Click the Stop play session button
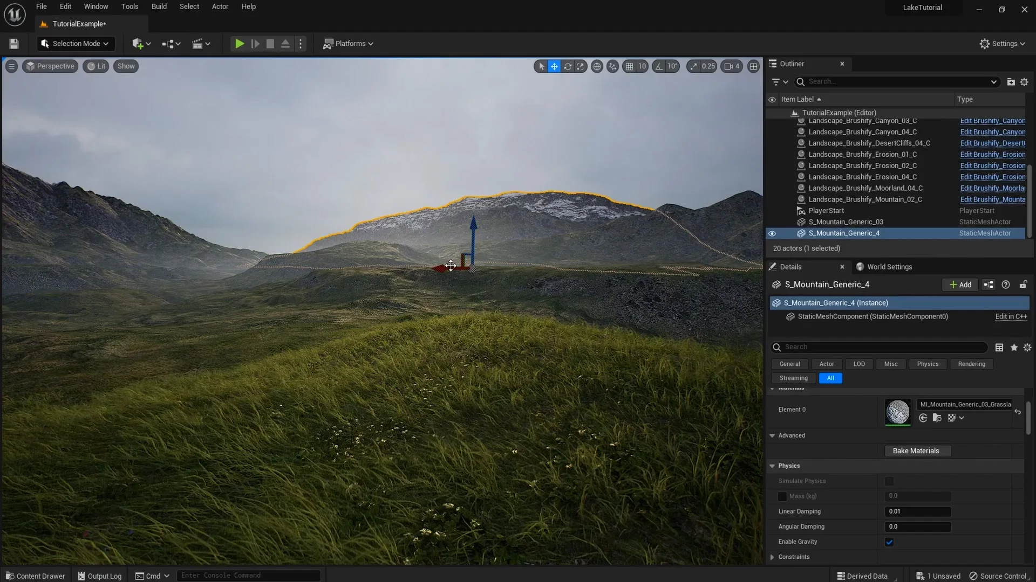The height and width of the screenshot is (582, 1036). (270, 44)
